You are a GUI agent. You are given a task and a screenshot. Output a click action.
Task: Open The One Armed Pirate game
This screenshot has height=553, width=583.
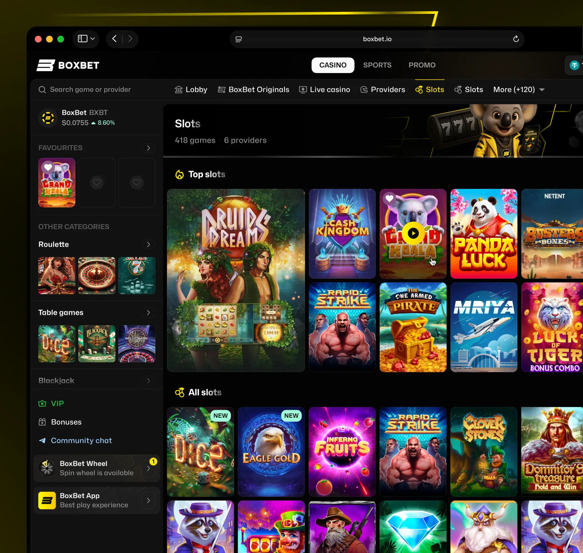coord(413,327)
